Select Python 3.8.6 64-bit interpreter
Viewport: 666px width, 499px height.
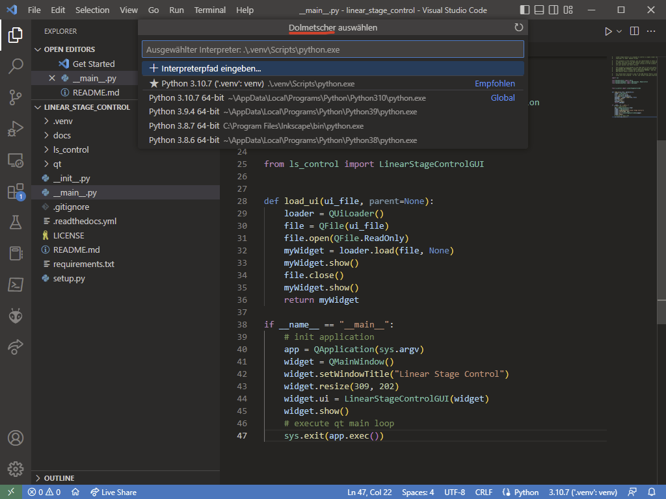pos(332,140)
